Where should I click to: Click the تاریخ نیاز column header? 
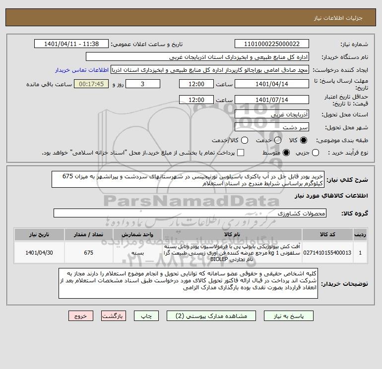pos(39,234)
